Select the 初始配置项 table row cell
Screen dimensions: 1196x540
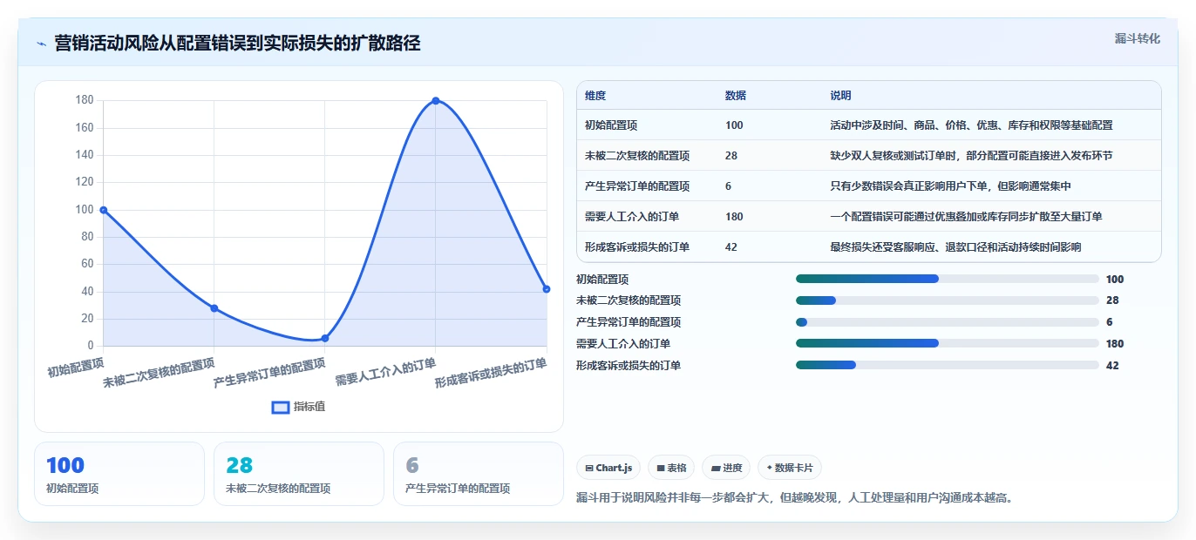click(x=611, y=125)
